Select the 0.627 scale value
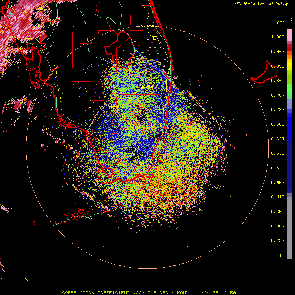Viewport: 295px width, 295px height. pyautogui.click(x=278, y=139)
